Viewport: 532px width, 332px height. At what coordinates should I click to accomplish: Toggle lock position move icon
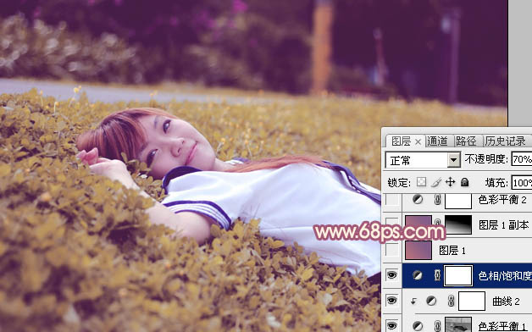450,182
